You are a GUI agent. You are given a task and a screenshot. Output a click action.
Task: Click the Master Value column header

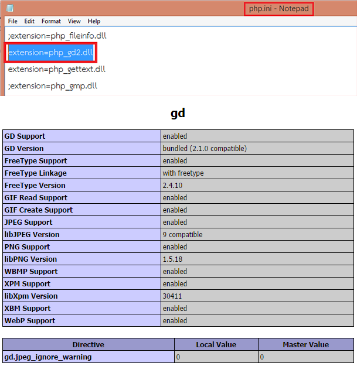[306, 345]
